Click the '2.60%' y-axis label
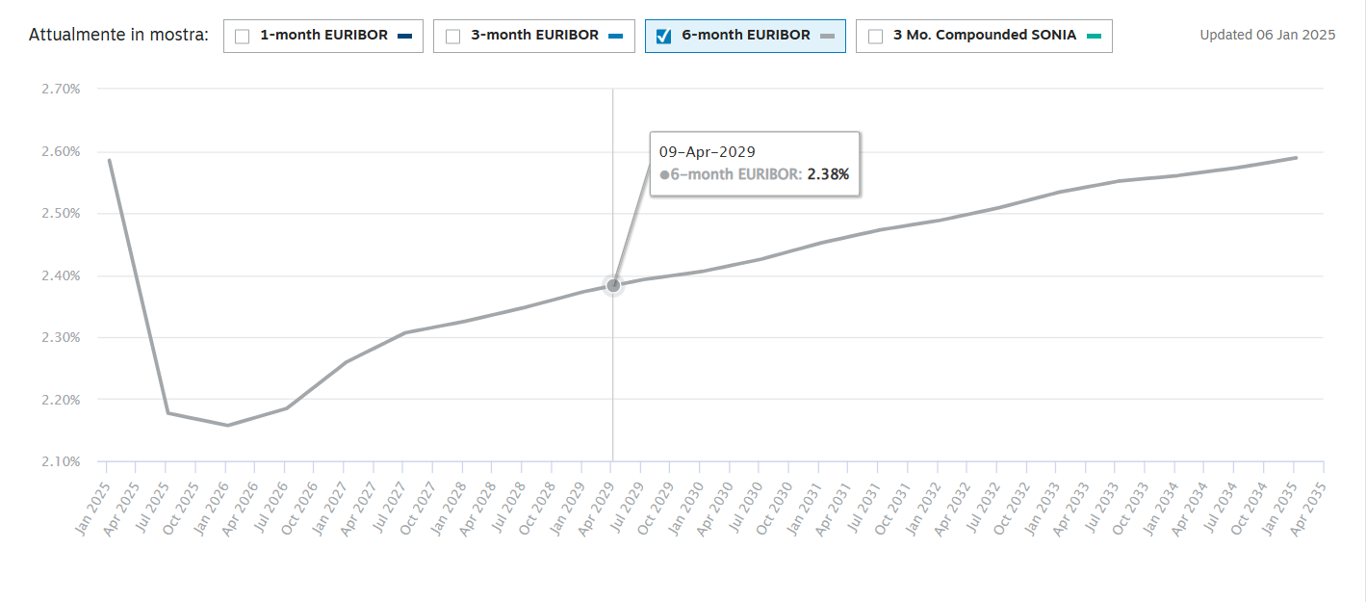1366x602 pixels. coord(61,151)
